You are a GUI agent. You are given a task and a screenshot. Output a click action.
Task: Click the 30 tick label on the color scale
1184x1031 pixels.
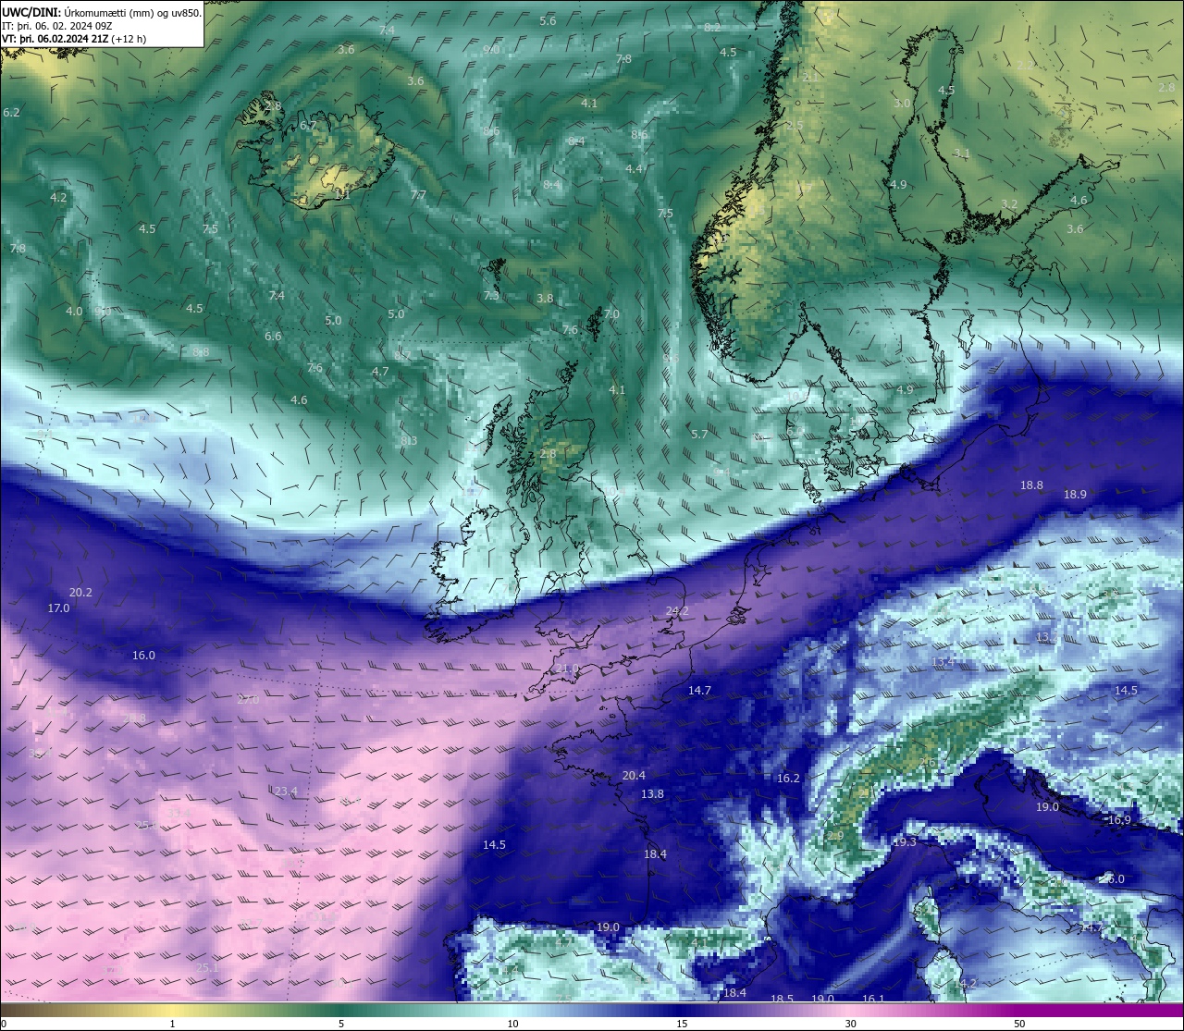tap(850, 1024)
